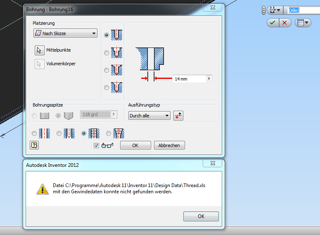
Task: Close the Bohrung : Bohrung16 dialog
Action: coord(213,7)
